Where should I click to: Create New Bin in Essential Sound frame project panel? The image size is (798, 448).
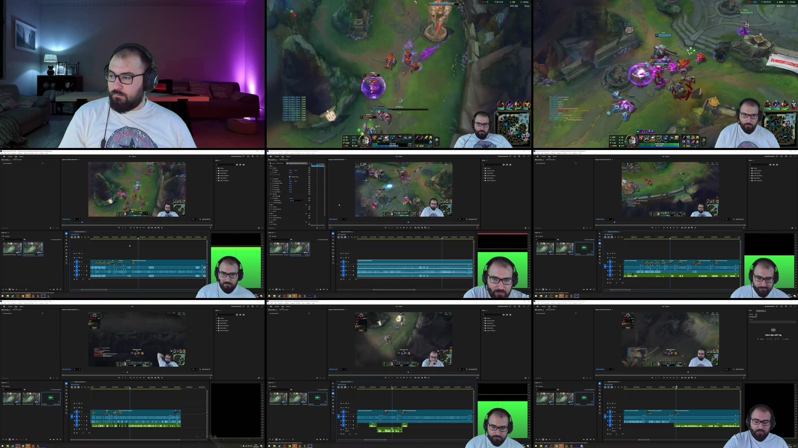pos(587,439)
